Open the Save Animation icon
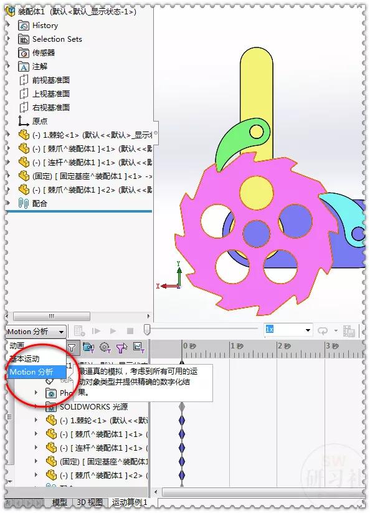This screenshot has width=370, height=513. click(x=349, y=331)
